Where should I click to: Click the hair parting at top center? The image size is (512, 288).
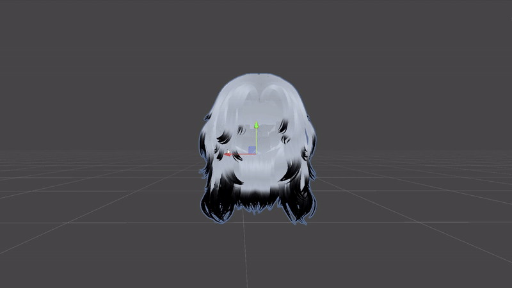tap(260, 95)
